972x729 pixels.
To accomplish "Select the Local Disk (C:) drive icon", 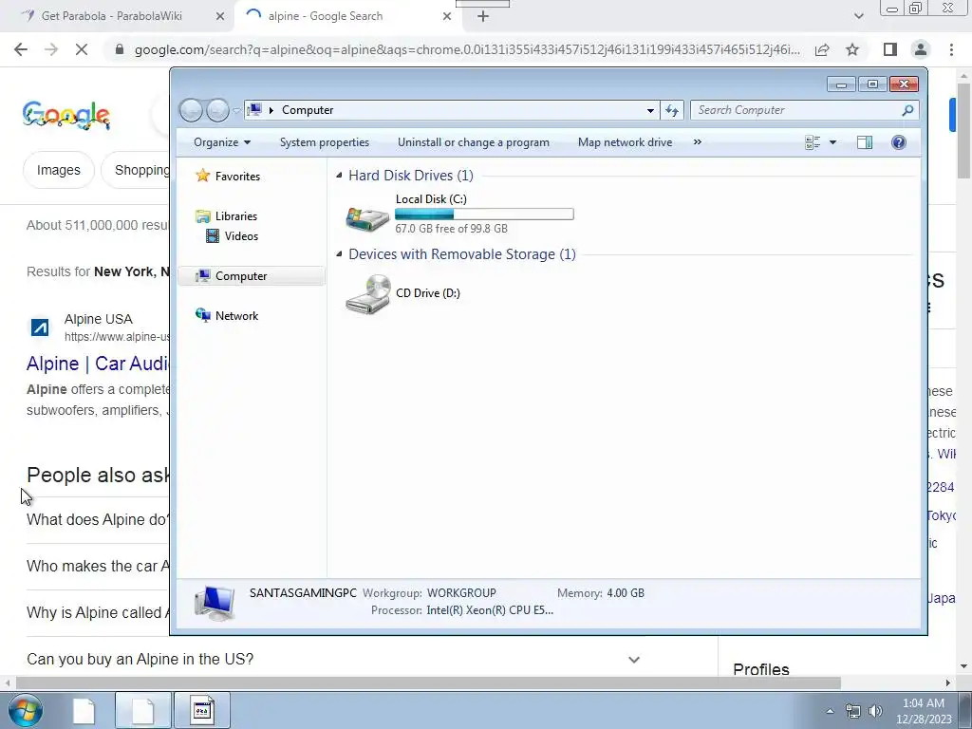I will pyautogui.click(x=367, y=219).
